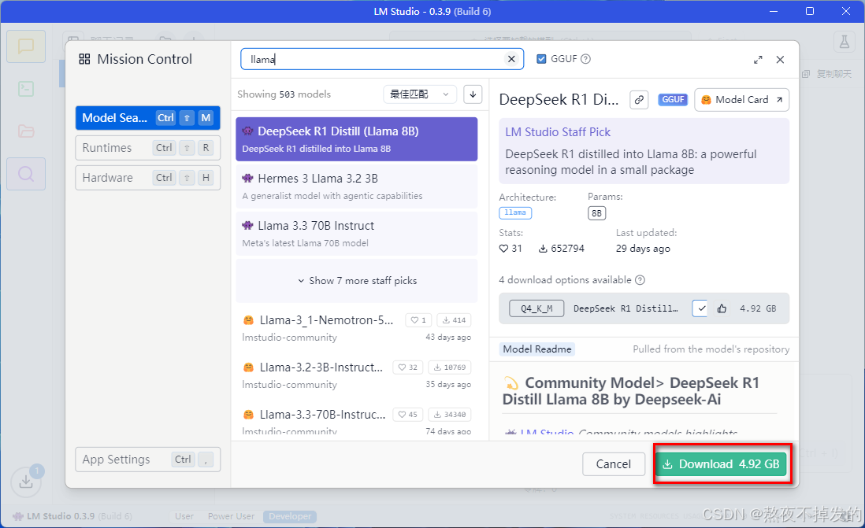Open the Developer terminal sidebar icon

click(26, 89)
